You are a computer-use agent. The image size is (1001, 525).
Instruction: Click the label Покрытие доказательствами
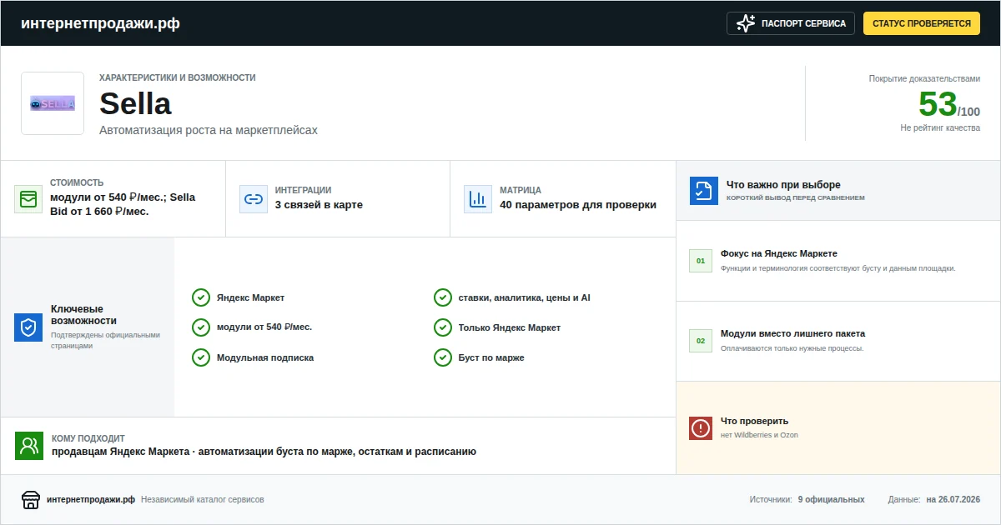point(924,78)
